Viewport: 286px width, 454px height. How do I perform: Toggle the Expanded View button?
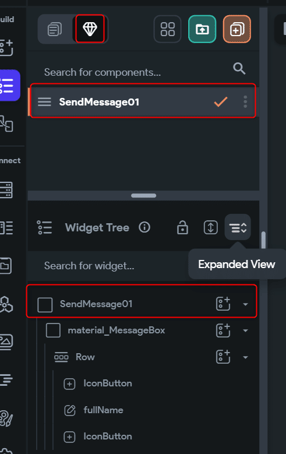238,227
